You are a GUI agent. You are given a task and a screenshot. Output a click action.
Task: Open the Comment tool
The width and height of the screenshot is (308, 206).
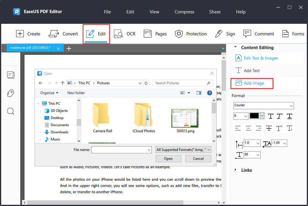[259, 34]
